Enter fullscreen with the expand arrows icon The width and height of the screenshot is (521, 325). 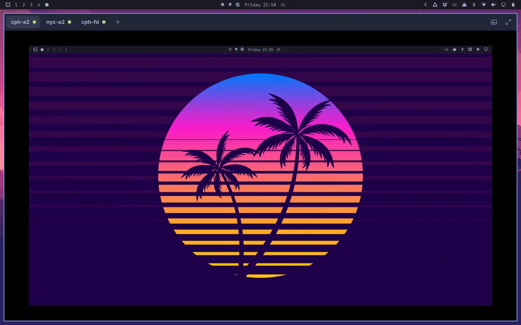pos(508,22)
